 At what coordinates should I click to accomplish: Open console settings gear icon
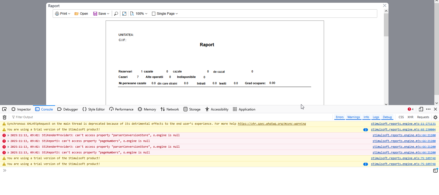pyautogui.click(x=435, y=117)
